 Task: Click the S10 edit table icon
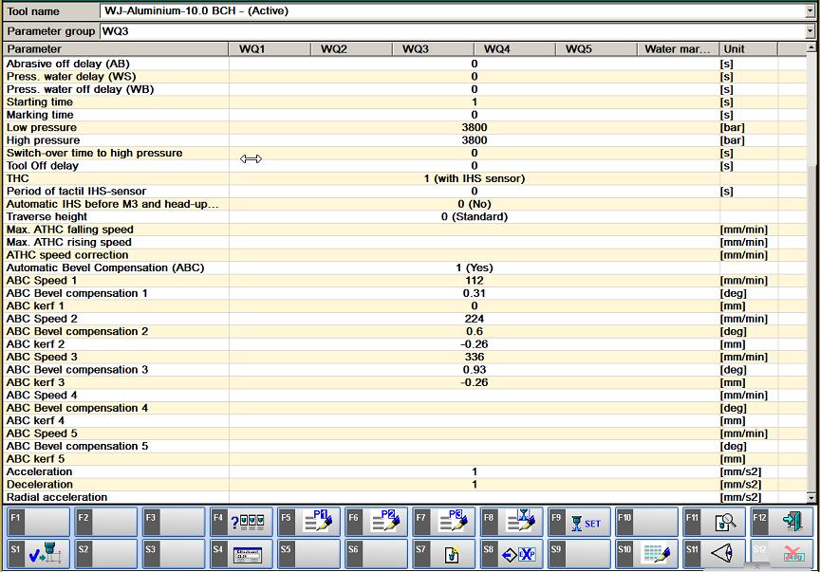click(657, 554)
